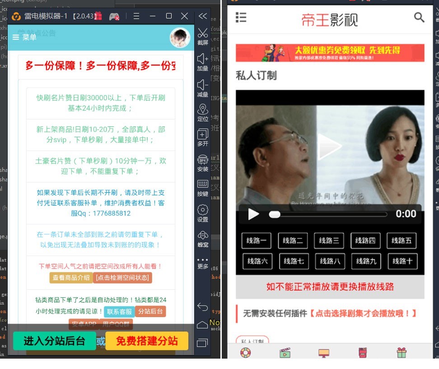
Task: Tap the emulator home button
Action: tap(202, 324)
